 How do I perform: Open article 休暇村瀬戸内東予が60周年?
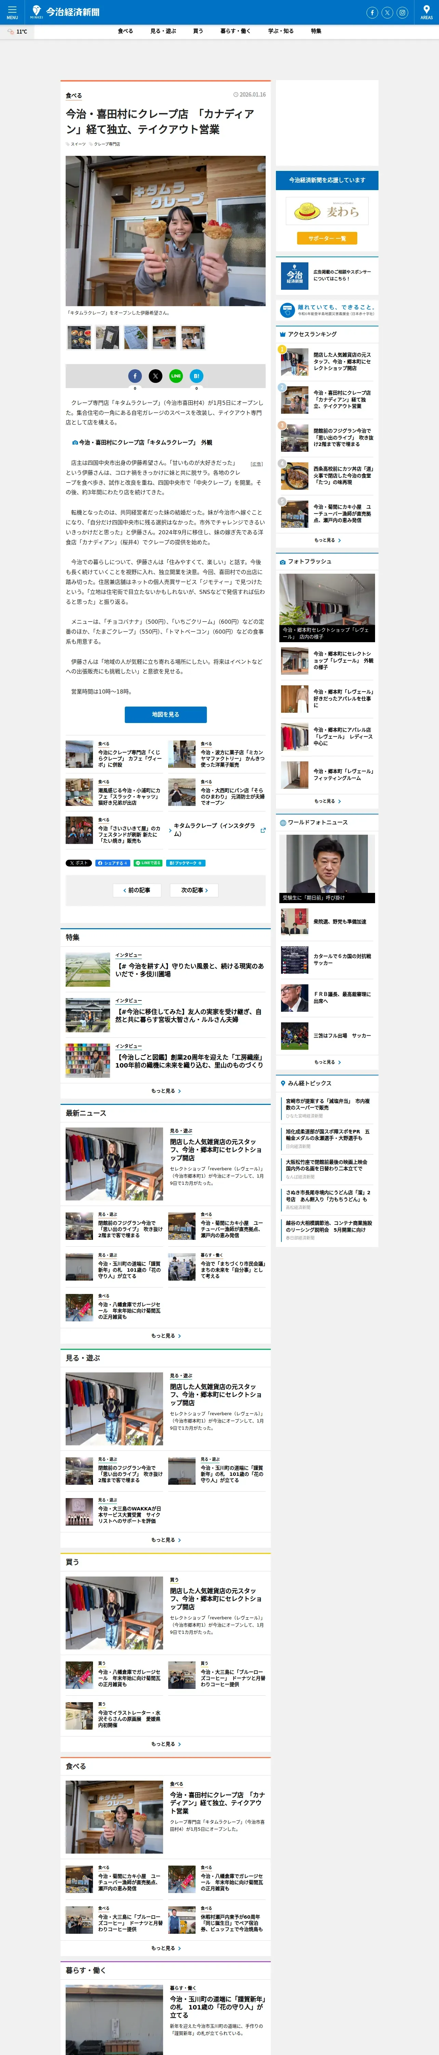click(x=217, y=1919)
